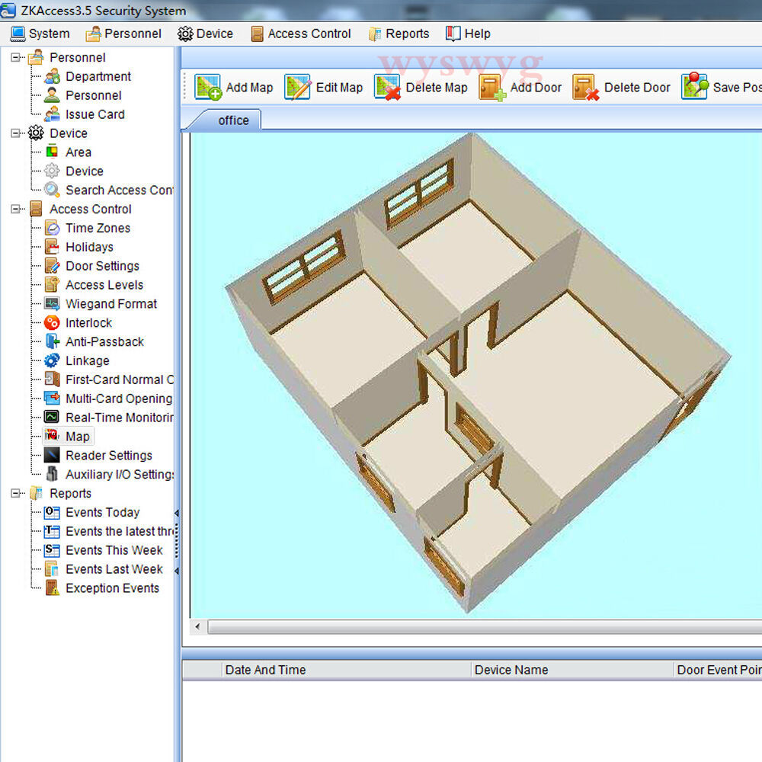
Task: Collapse the Reports tree node
Action: pos(16,494)
